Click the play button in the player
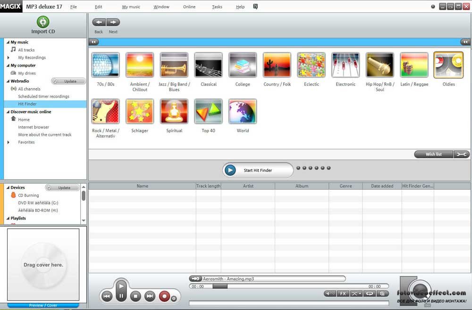 click(121, 286)
